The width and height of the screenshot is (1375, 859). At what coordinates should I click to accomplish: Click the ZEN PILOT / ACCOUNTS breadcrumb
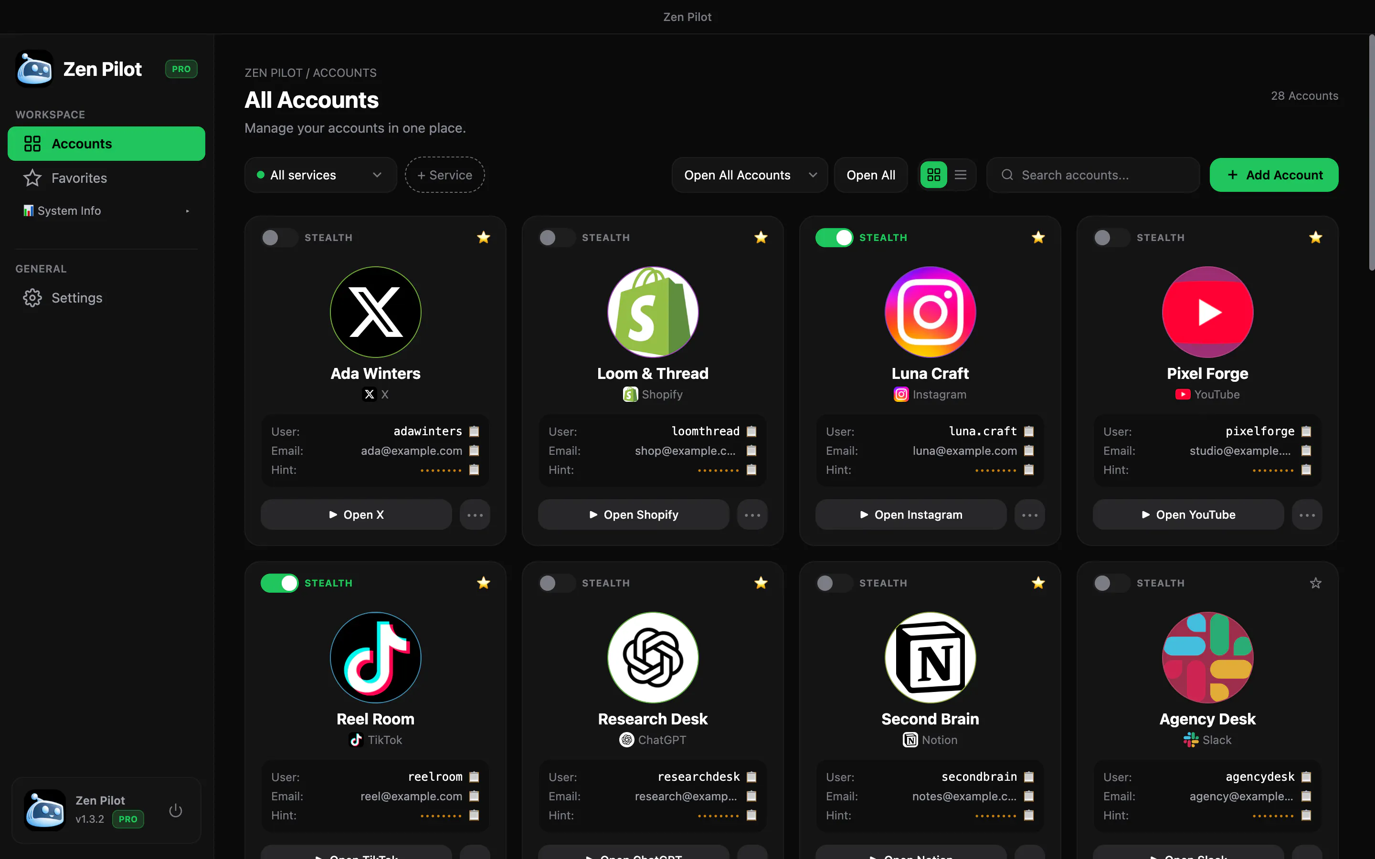click(310, 73)
